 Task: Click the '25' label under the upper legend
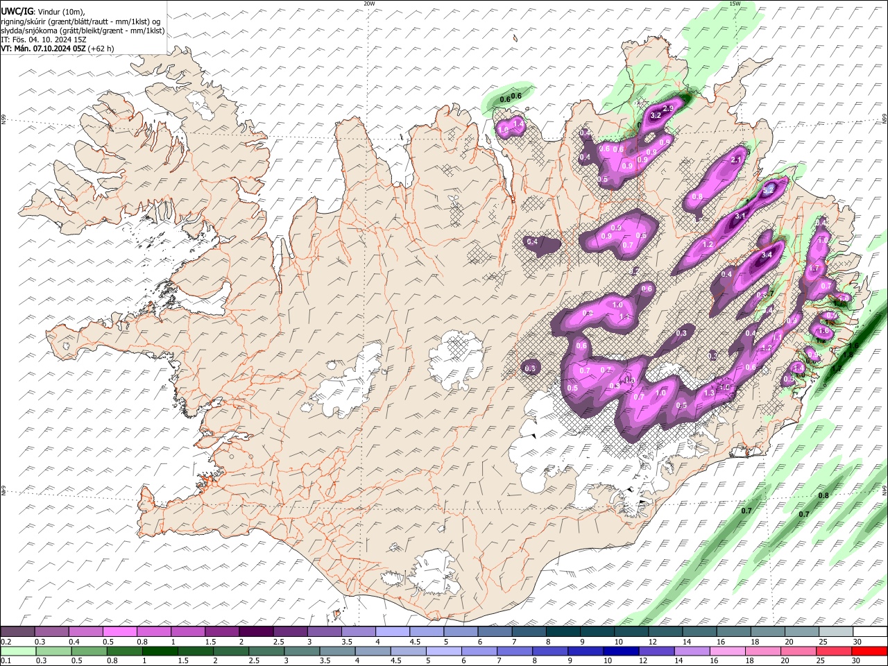(x=822, y=642)
